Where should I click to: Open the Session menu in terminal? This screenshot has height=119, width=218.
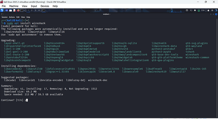tap(4, 17)
